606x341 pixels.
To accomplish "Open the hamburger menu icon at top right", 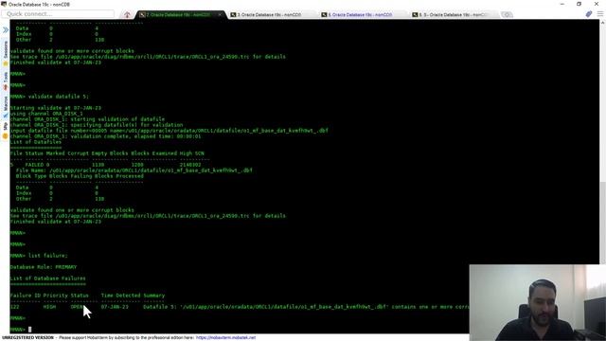I will 599,14.
